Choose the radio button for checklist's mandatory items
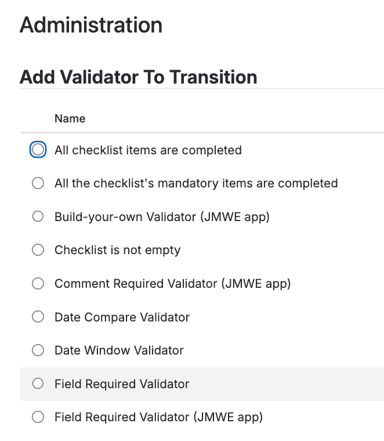Viewport: 384px width, 441px height. [38, 183]
